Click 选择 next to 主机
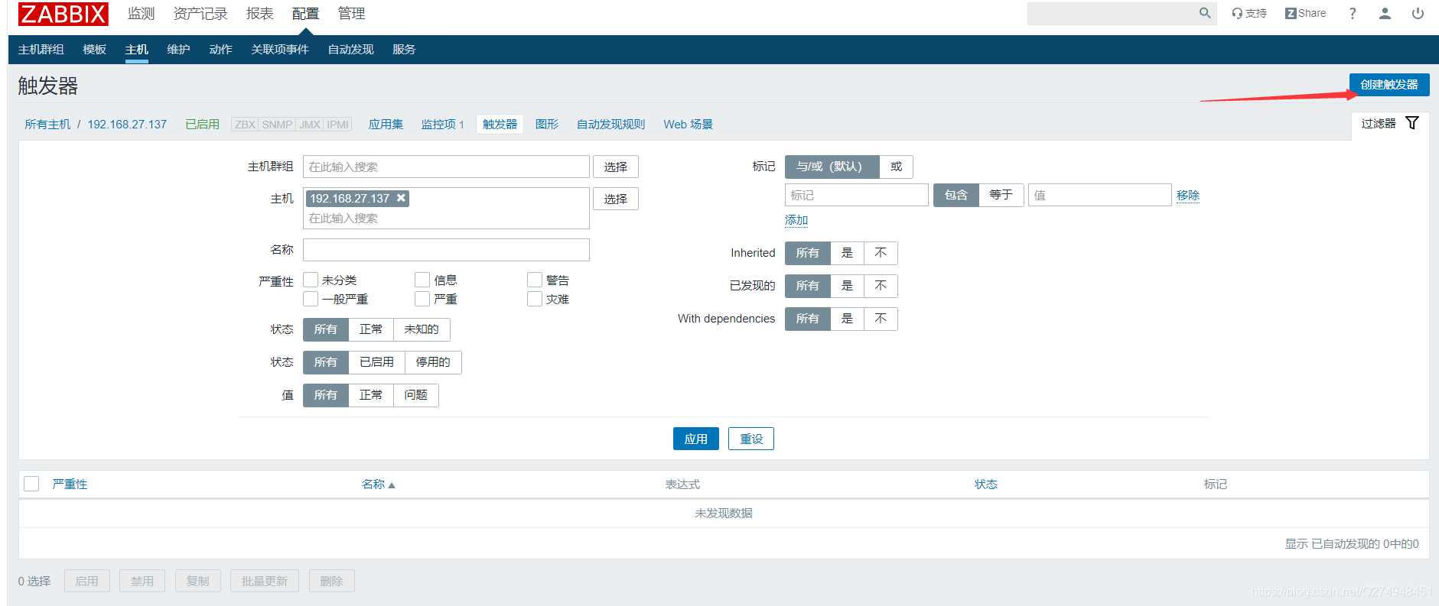 click(616, 199)
